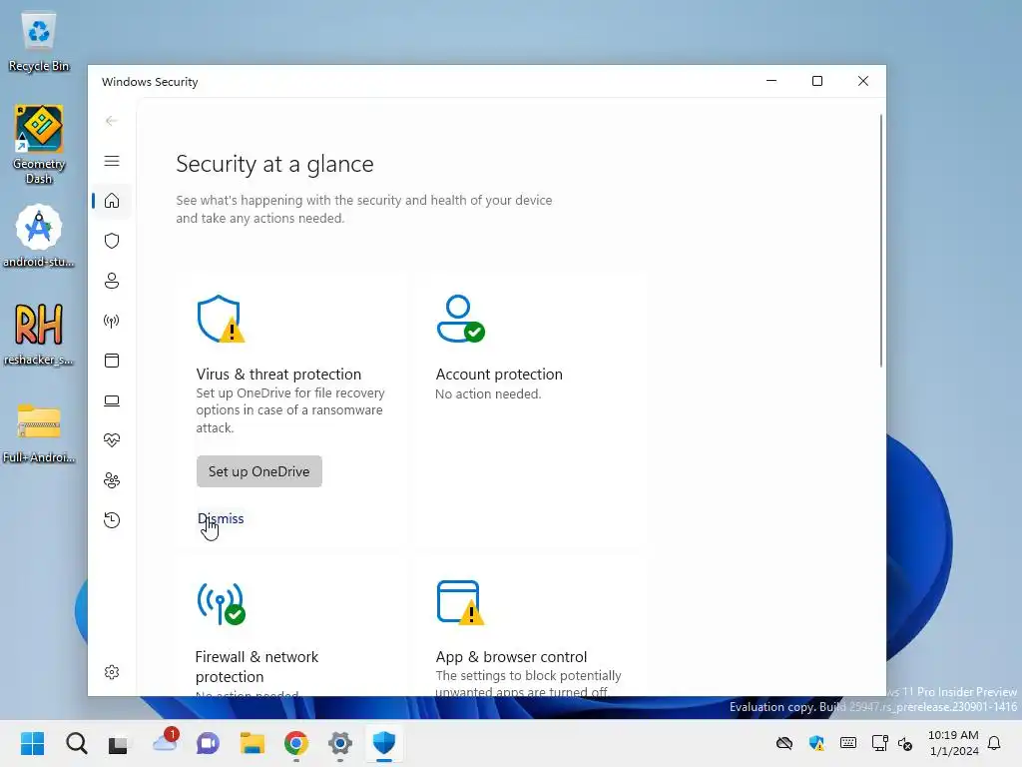Click the muted volume tray icon
The width and height of the screenshot is (1022, 767).
pos(905,743)
